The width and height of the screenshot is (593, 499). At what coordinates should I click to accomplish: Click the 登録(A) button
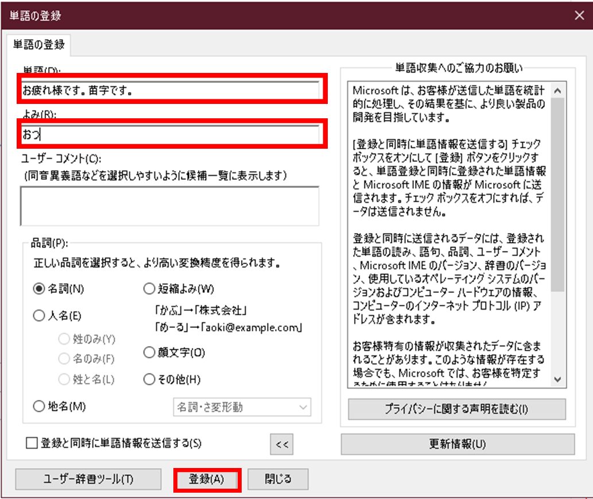pyautogui.click(x=207, y=479)
